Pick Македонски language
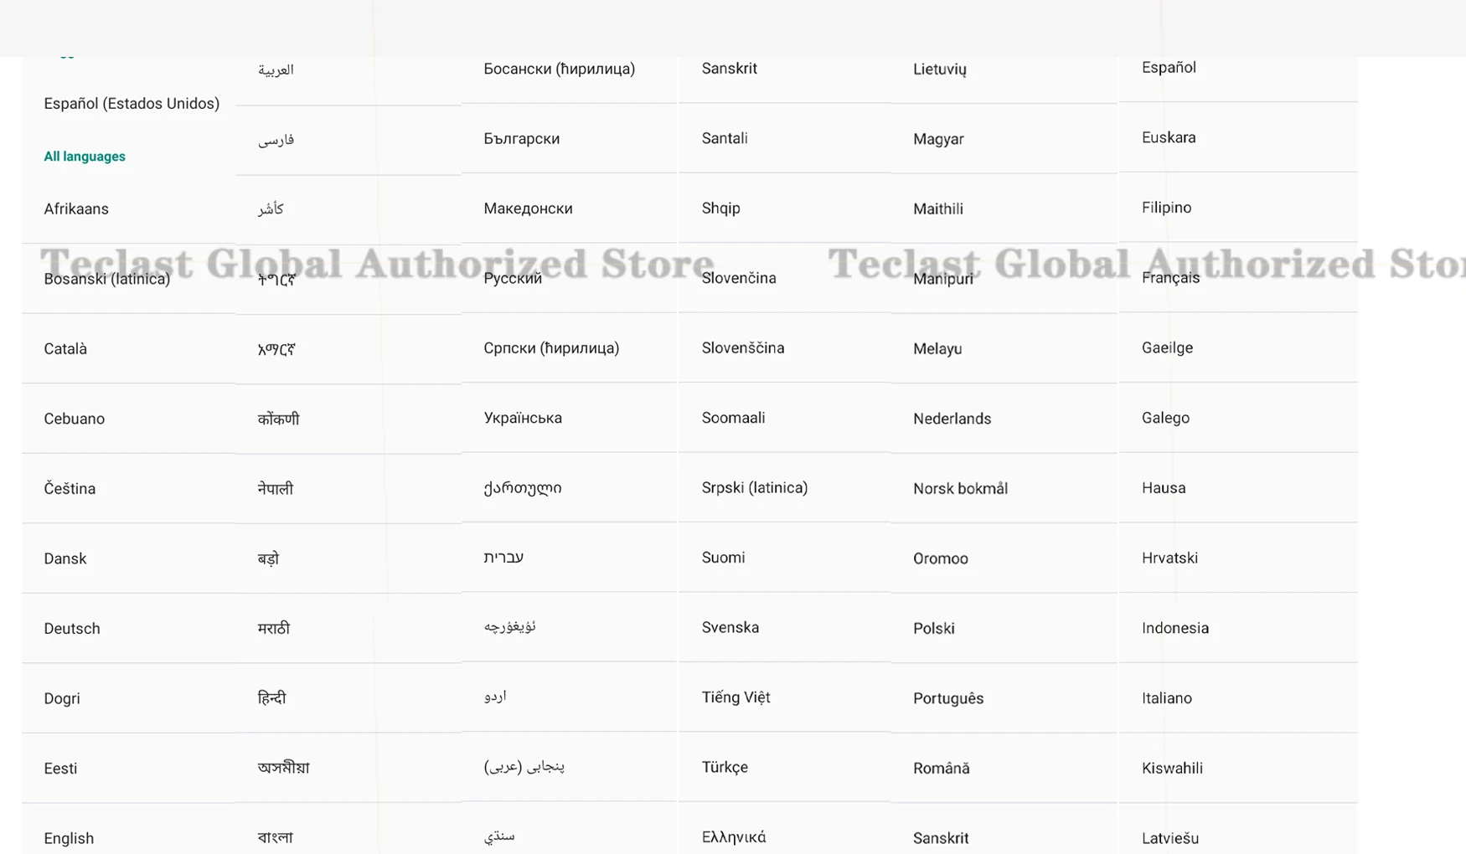This screenshot has width=1466, height=854. coord(529,208)
